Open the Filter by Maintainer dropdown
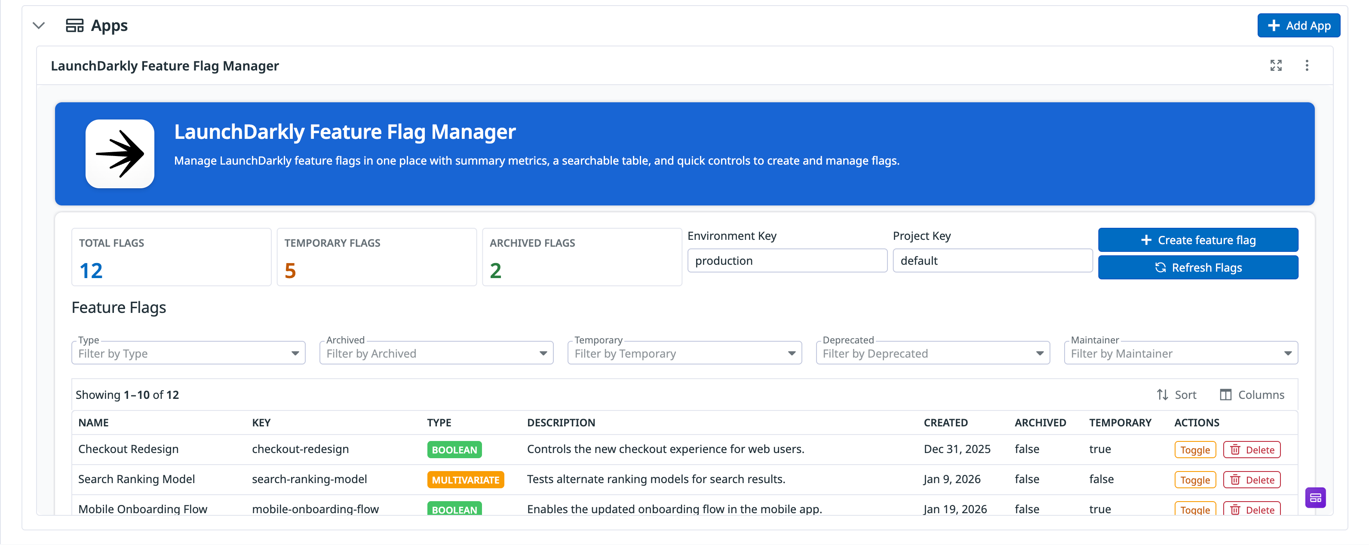The image size is (1369, 545). [1181, 353]
